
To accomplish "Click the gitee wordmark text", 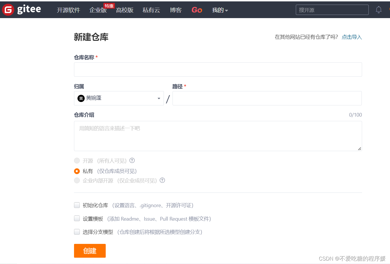I will pos(29,9).
